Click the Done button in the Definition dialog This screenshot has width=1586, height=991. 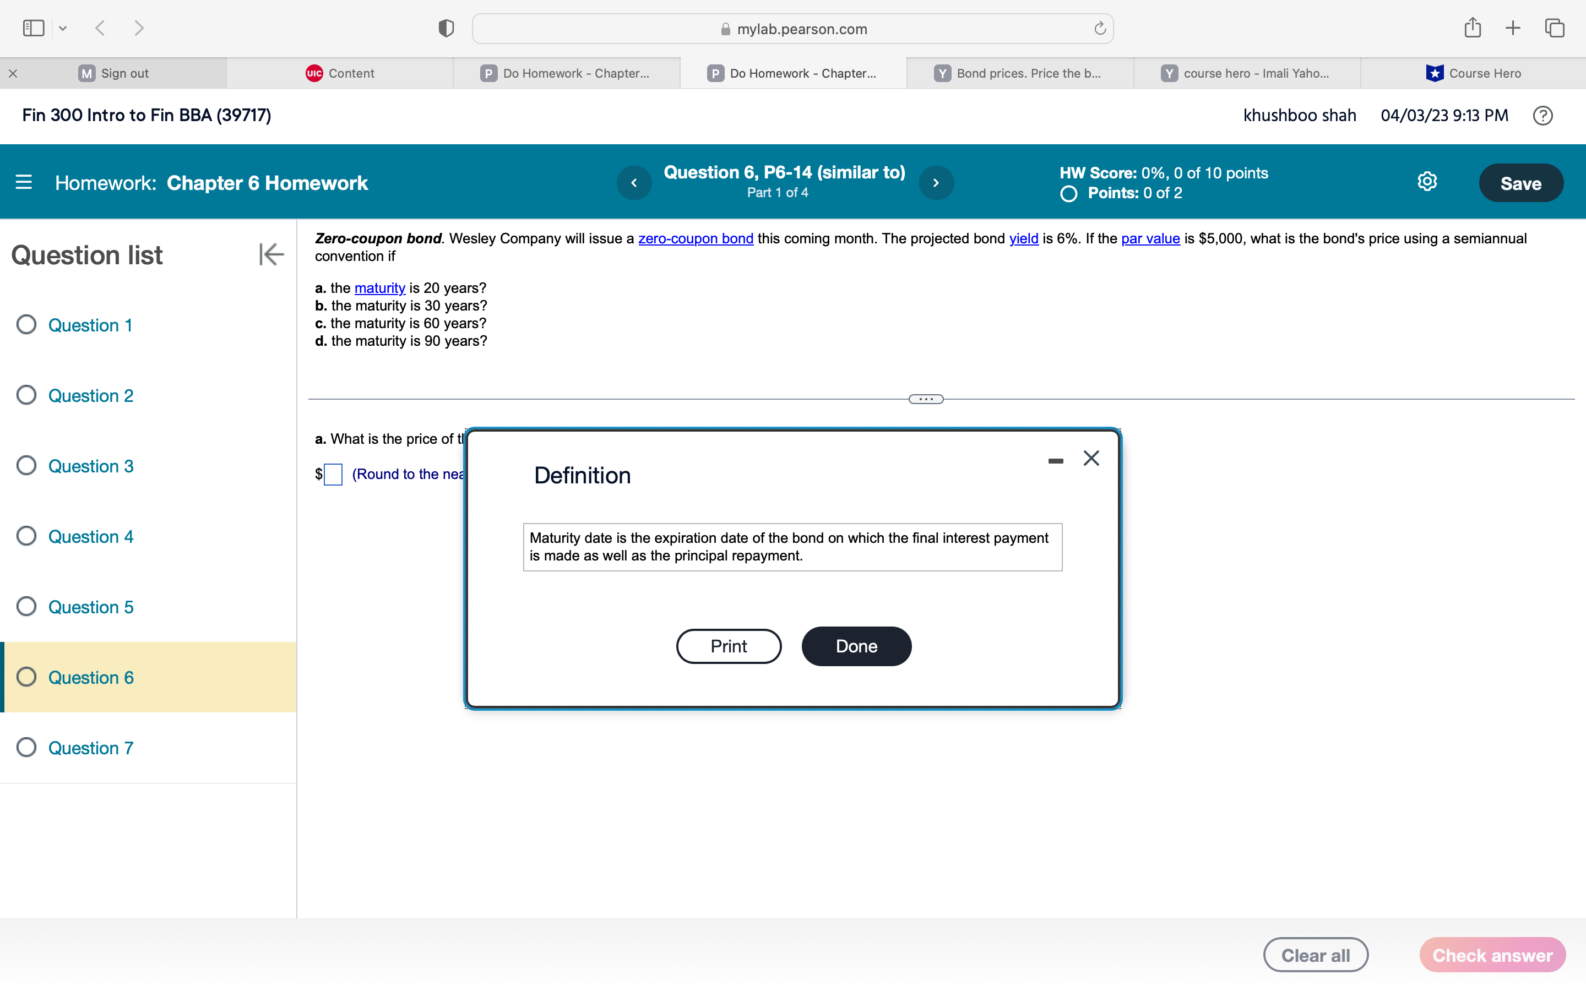(855, 646)
